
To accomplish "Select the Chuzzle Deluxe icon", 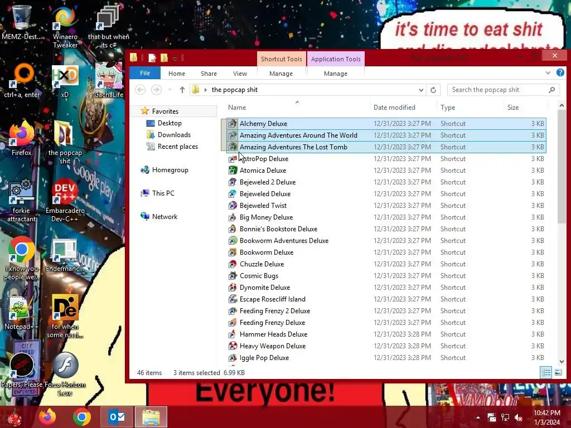I will (233, 264).
